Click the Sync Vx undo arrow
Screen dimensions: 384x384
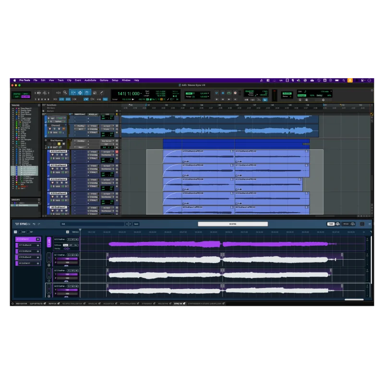pyautogui.click(x=34, y=224)
